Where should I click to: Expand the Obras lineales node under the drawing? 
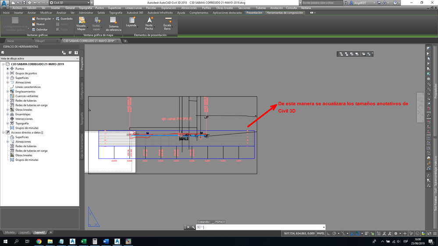pos(8,109)
